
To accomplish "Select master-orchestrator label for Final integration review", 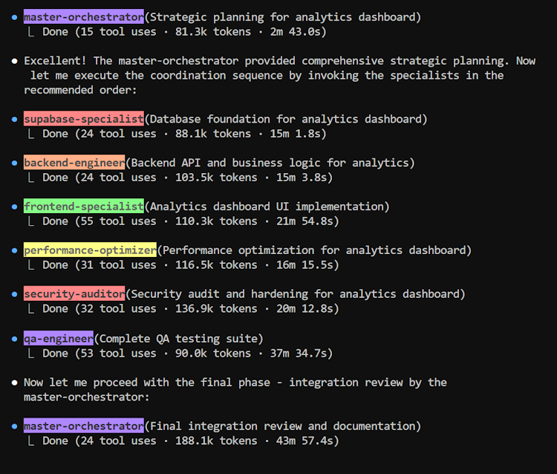I will (x=84, y=426).
